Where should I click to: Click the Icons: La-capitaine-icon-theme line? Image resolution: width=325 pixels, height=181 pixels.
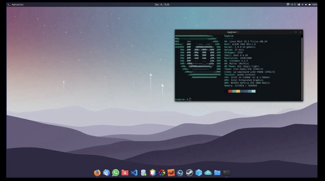pyautogui.click(x=250, y=72)
